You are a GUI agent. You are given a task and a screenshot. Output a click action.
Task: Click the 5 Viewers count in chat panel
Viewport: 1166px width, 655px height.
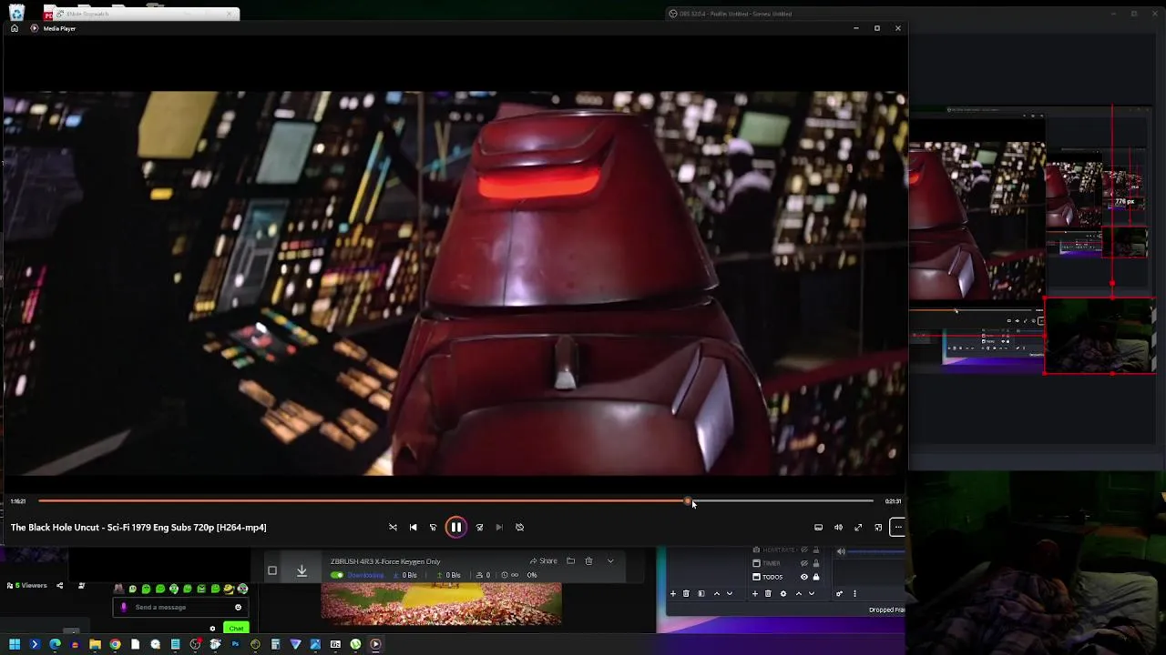[31, 585]
